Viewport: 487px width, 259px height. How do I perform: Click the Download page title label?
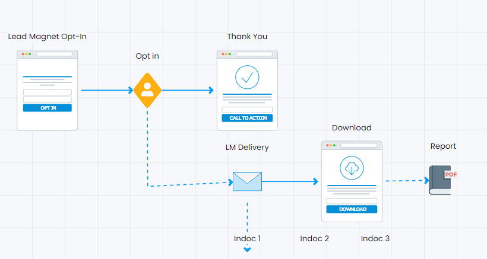coord(352,128)
